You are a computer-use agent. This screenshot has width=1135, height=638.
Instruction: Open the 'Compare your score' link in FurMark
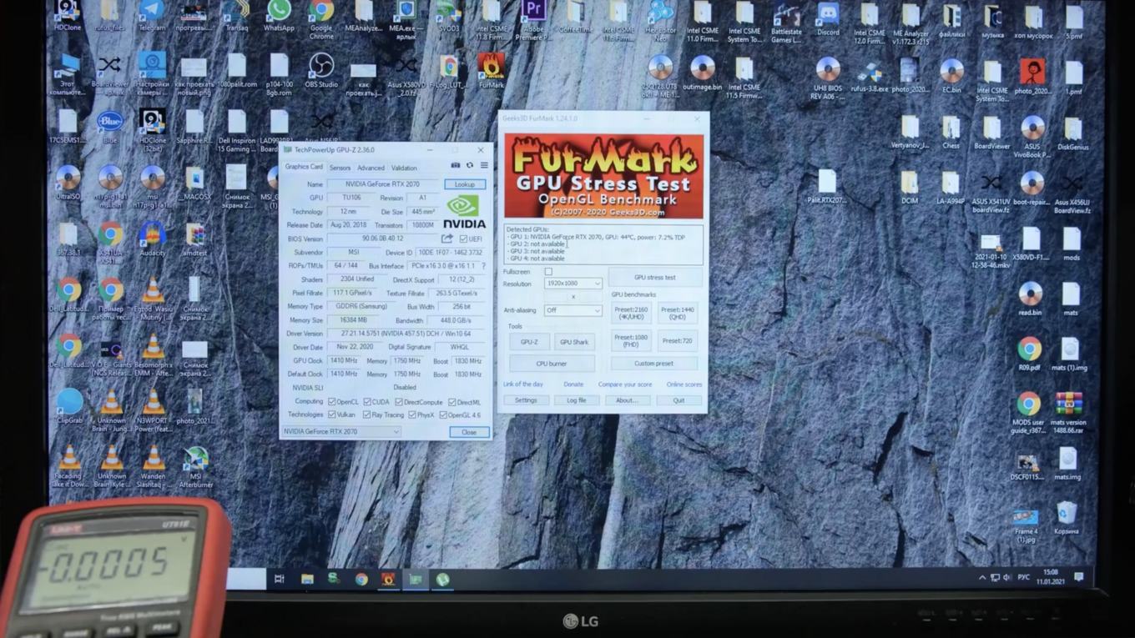625,384
